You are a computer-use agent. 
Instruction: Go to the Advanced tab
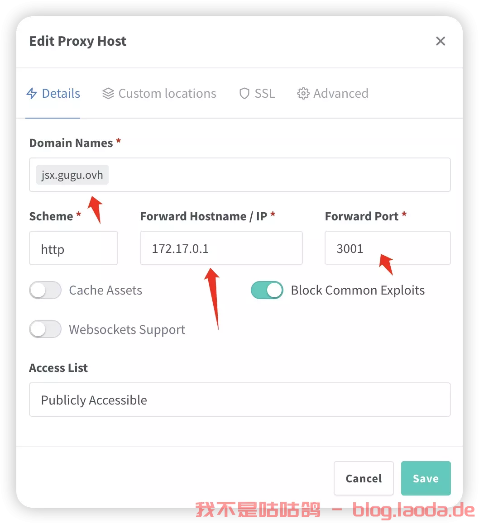tap(333, 94)
